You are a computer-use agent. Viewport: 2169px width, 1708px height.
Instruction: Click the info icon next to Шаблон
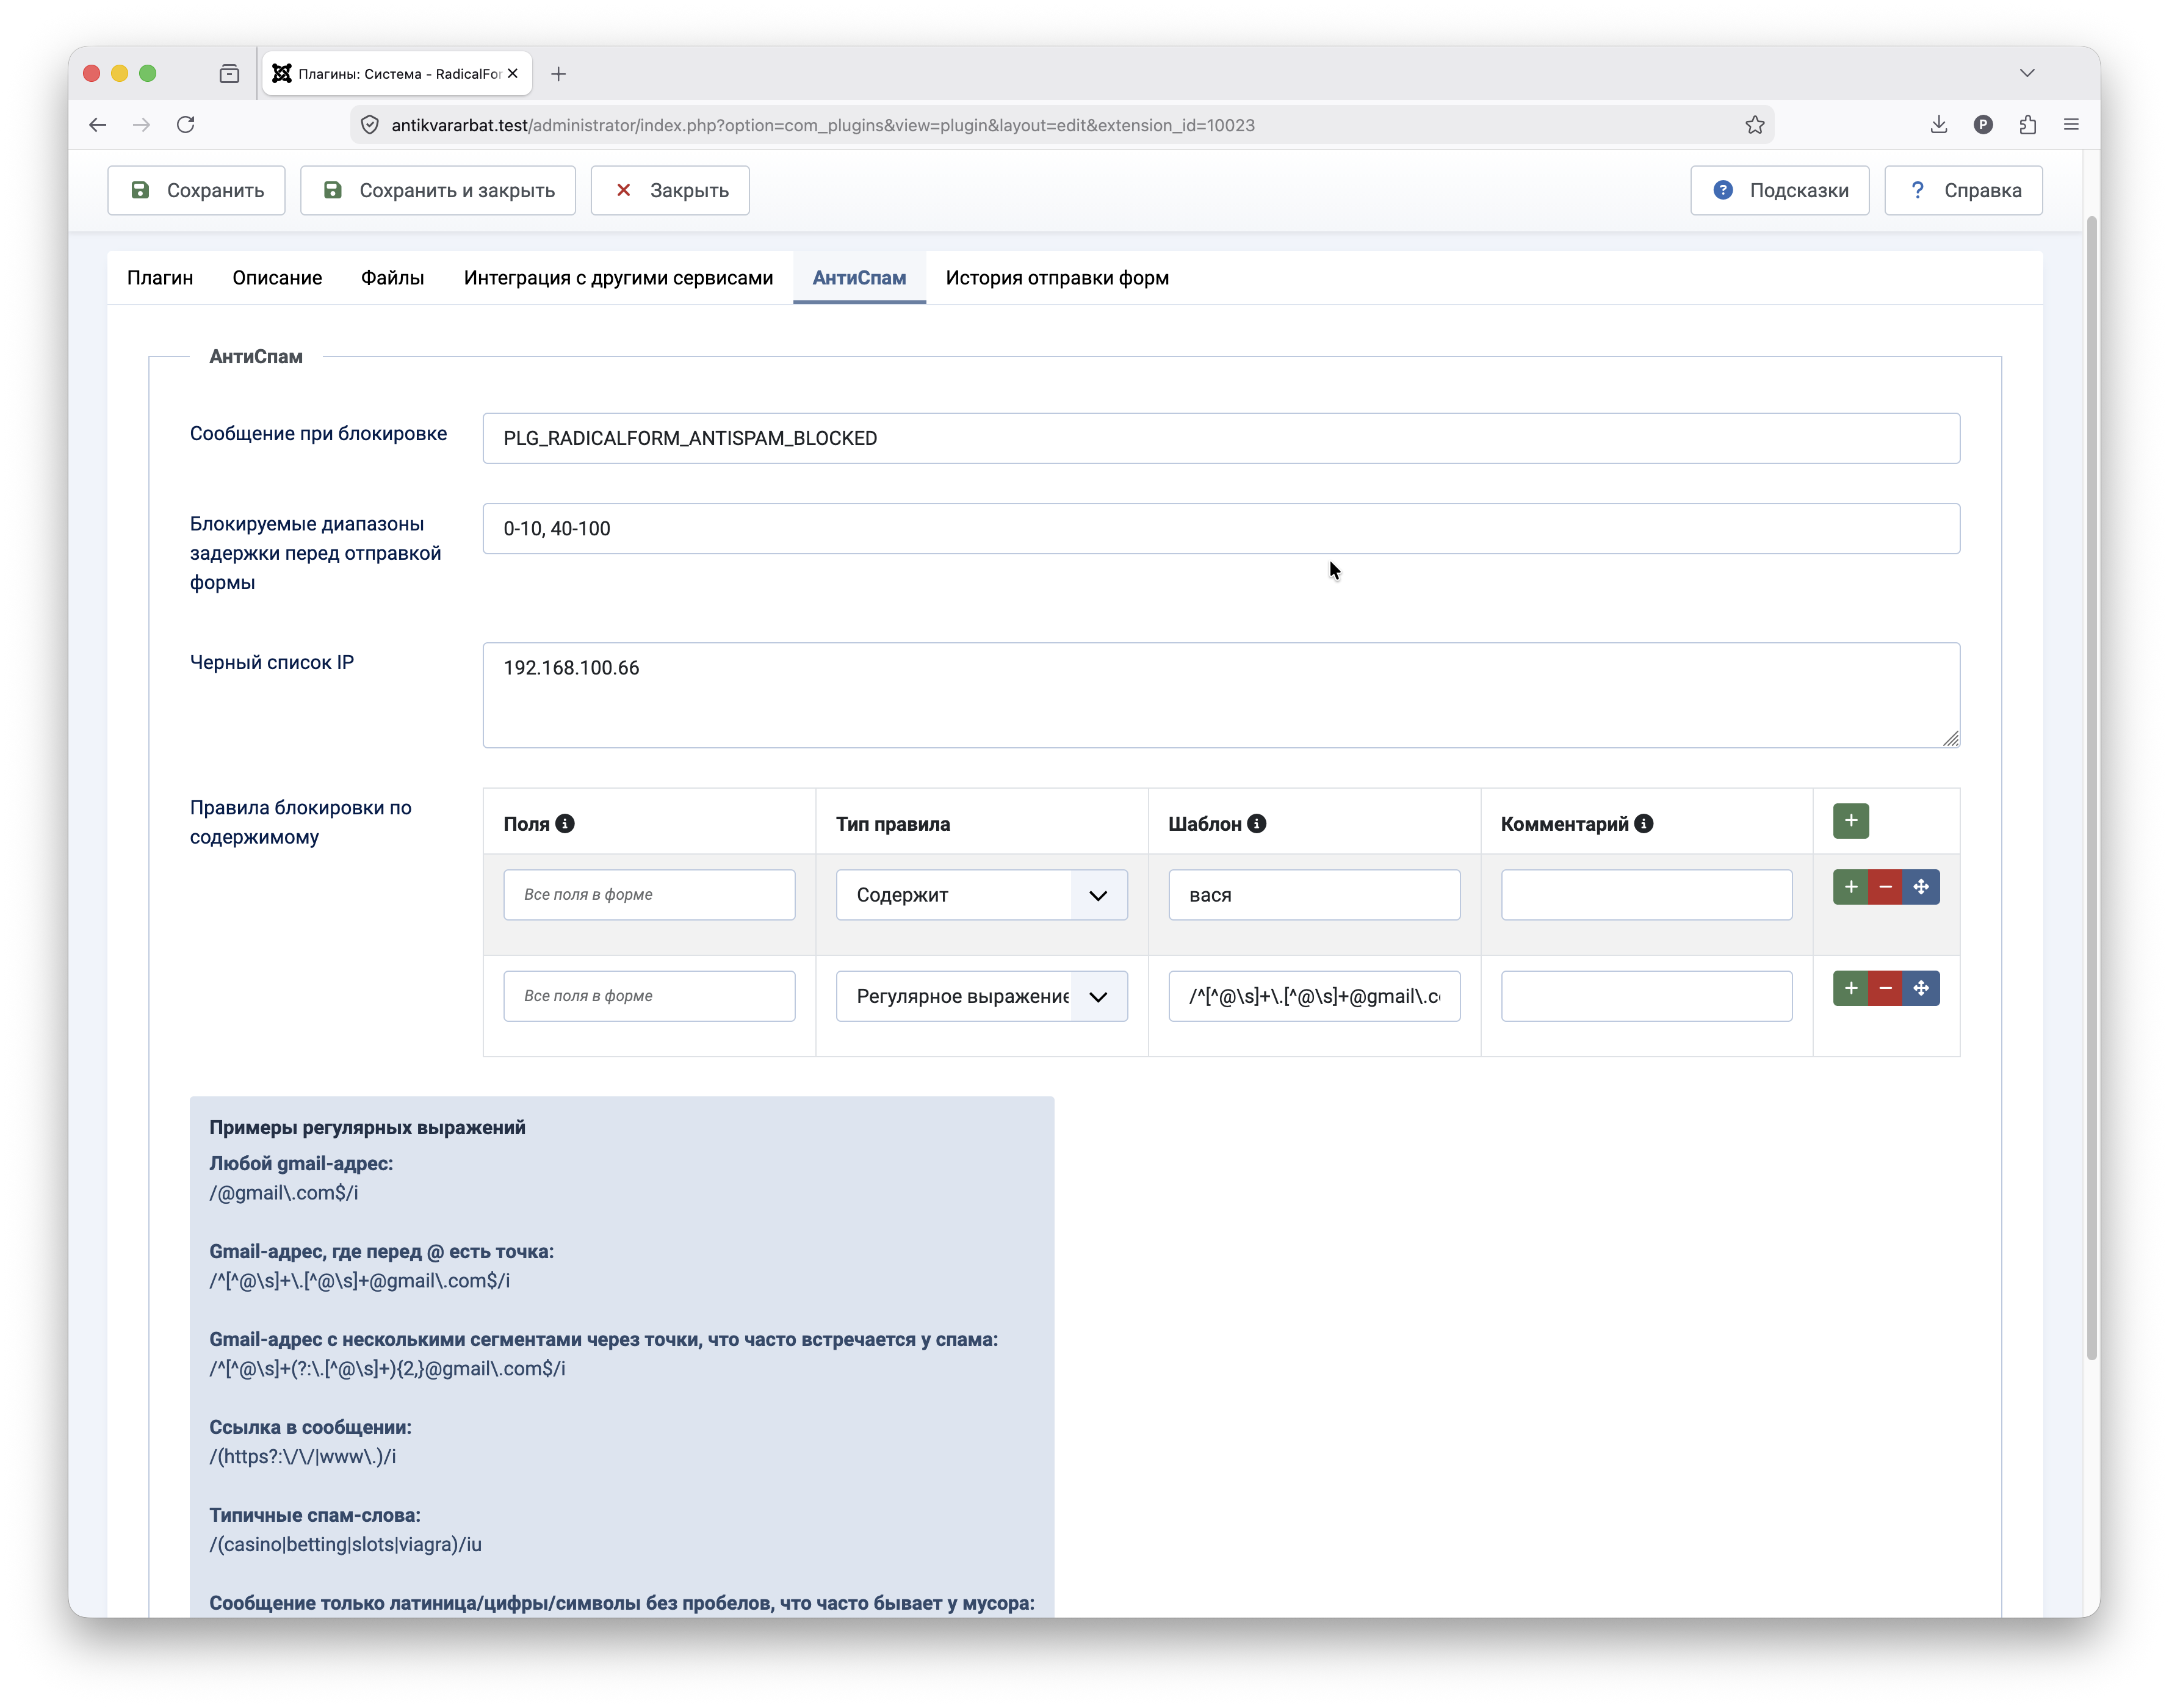click(x=1257, y=823)
